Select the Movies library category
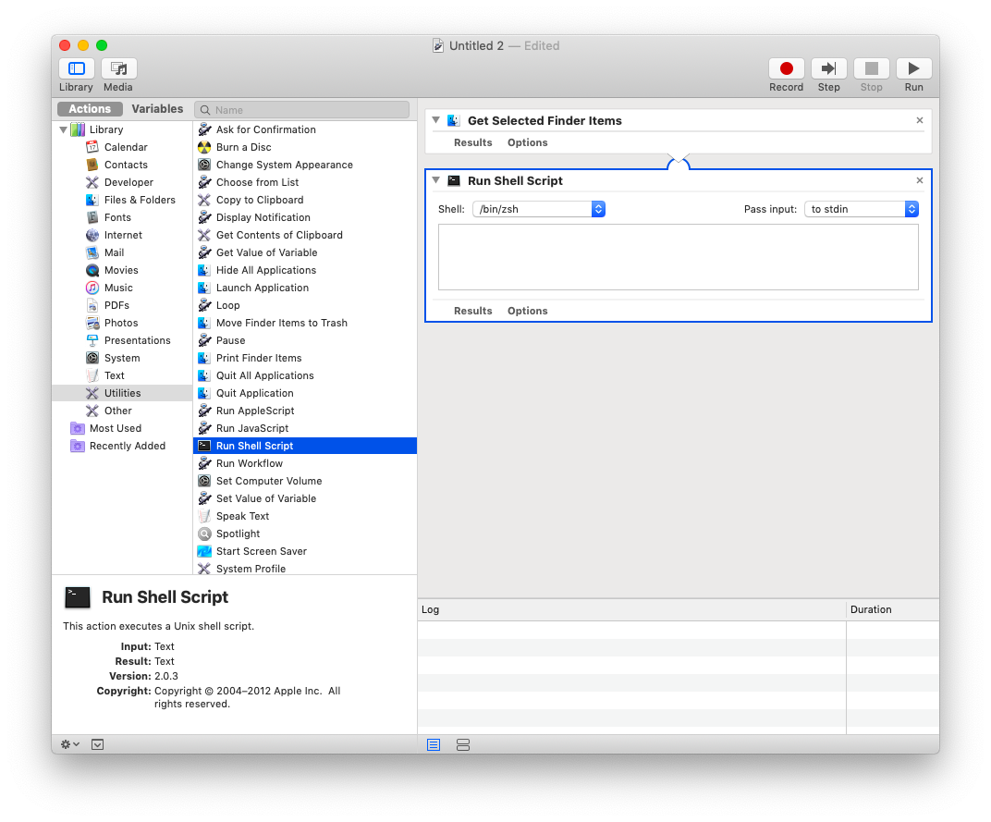This screenshot has width=991, height=822. (122, 270)
